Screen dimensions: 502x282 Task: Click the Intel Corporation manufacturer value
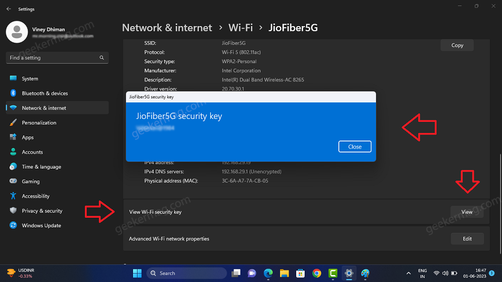[x=241, y=70]
